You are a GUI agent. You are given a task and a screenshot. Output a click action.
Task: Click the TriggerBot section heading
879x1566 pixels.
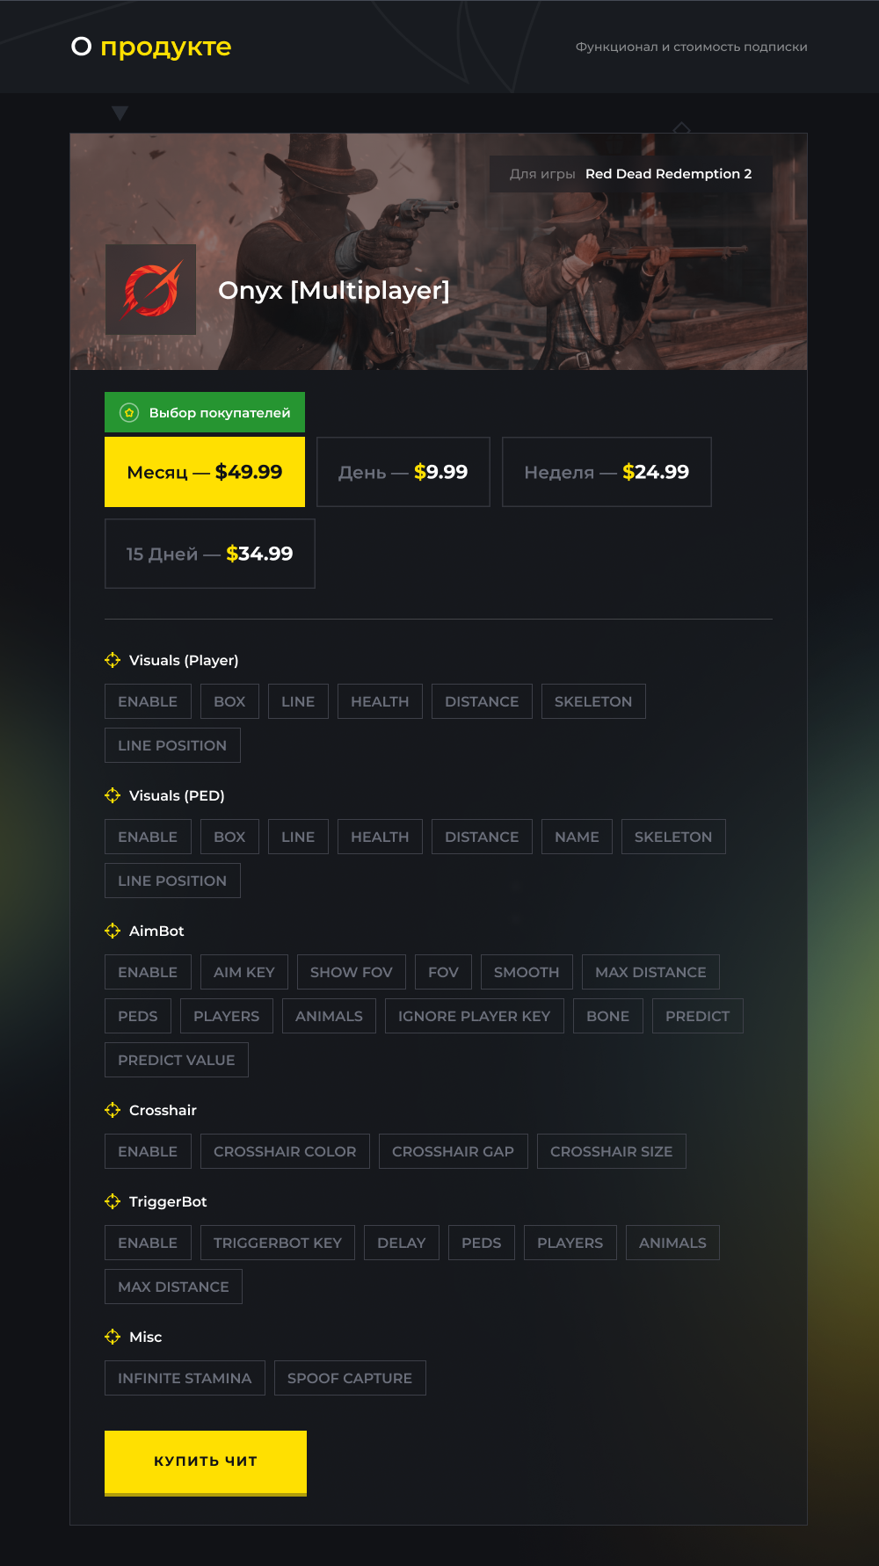[x=168, y=1201]
